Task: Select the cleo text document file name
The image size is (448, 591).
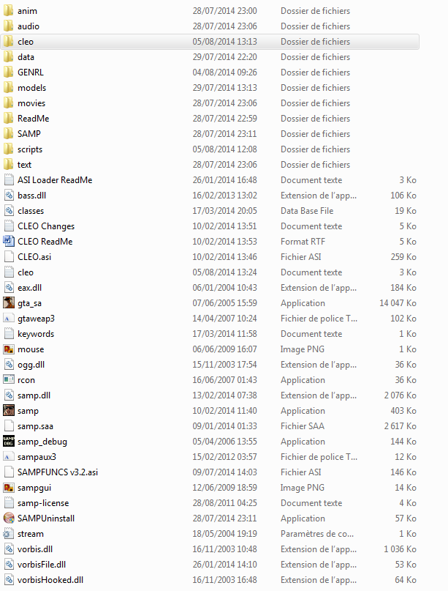Action: pos(26,272)
